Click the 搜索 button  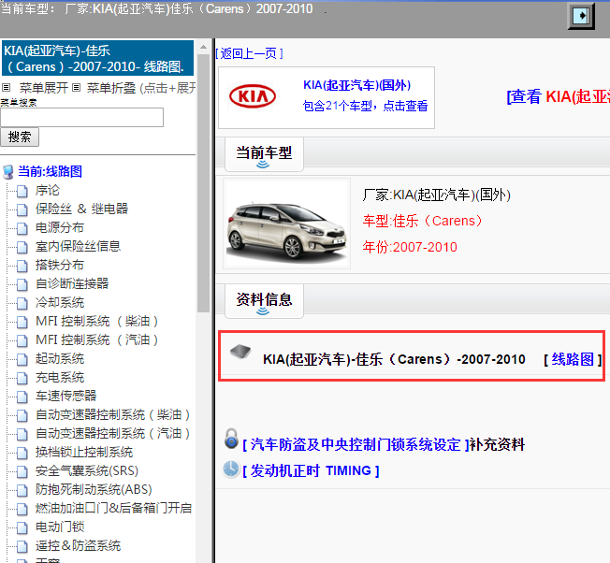click(x=20, y=137)
